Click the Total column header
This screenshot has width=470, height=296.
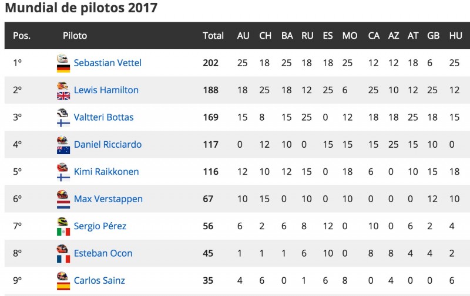pos(213,36)
